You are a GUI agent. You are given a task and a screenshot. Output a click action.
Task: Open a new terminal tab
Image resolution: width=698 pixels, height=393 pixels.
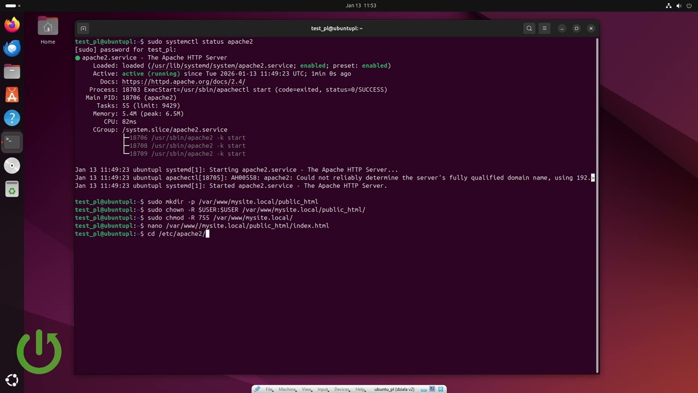(x=83, y=28)
